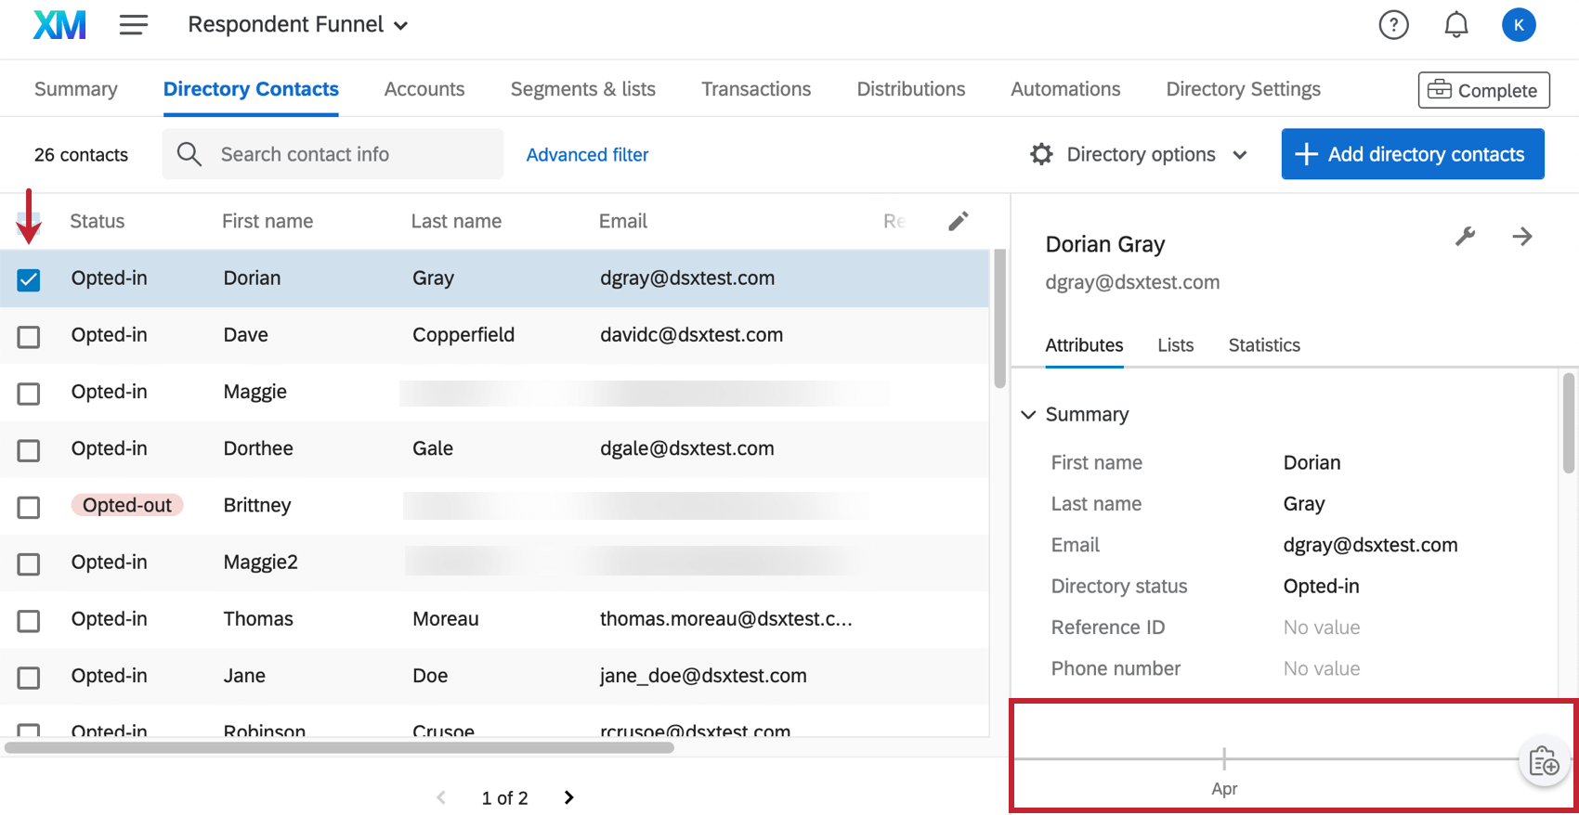Click the Search contact info field
Viewport: 1579px width, 815px height.
click(333, 154)
